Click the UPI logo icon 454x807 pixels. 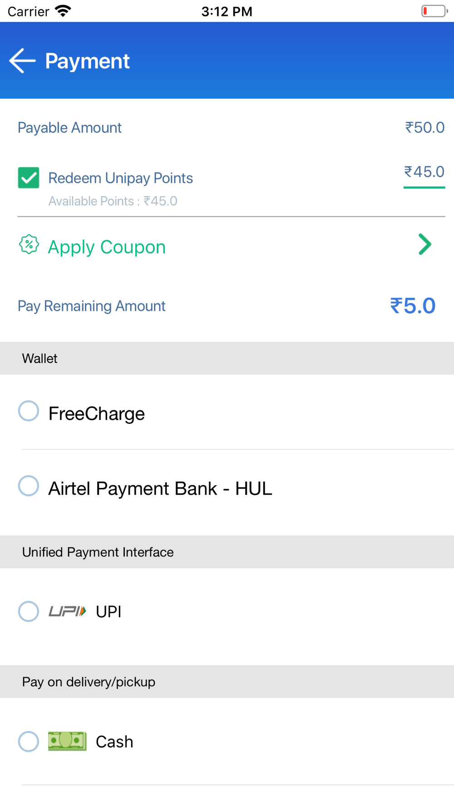click(x=67, y=611)
